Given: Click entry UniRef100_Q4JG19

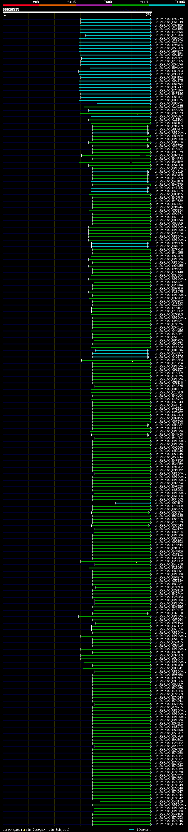Looking at the screenshot, I should pyautogui.click(x=169, y=171).
